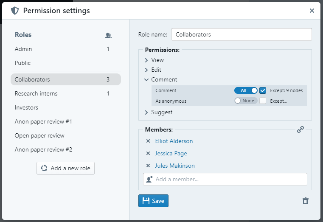Check the Except... box for As anonymous
Screen dimensions: 323x222
[x=263, y=101]
